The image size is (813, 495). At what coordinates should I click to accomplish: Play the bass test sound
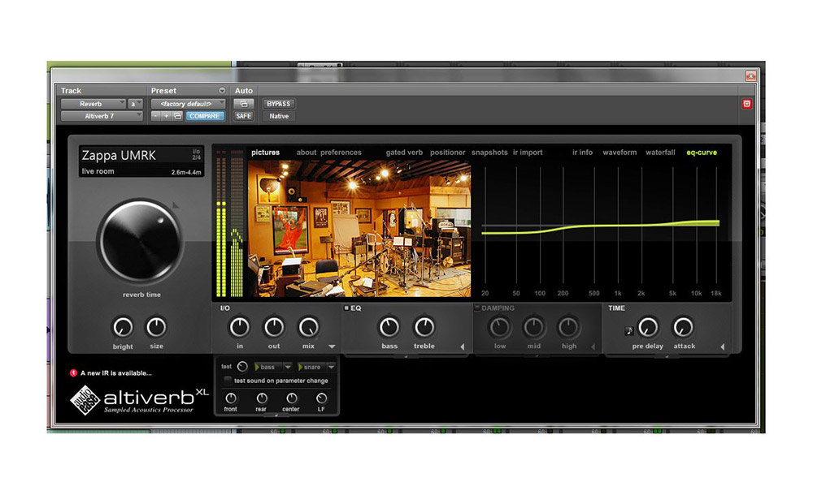[259, 367]
